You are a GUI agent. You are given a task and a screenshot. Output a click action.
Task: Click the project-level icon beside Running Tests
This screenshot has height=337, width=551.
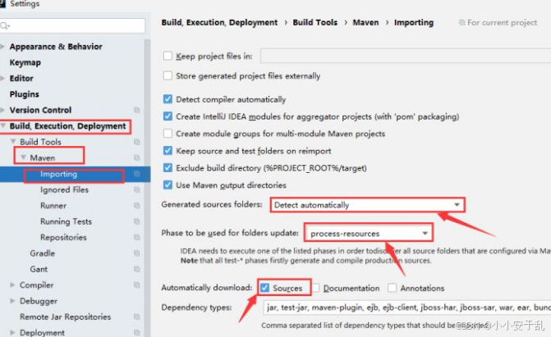(x=136, y=221)
